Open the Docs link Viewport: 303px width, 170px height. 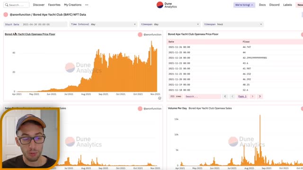tap(262, 5)
